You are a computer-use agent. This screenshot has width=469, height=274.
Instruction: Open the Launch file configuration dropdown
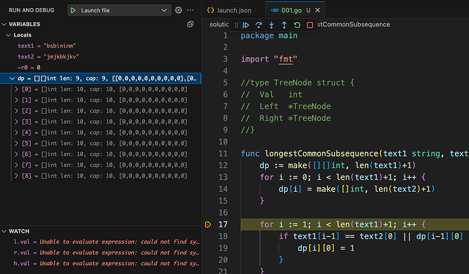coord(164,10)
